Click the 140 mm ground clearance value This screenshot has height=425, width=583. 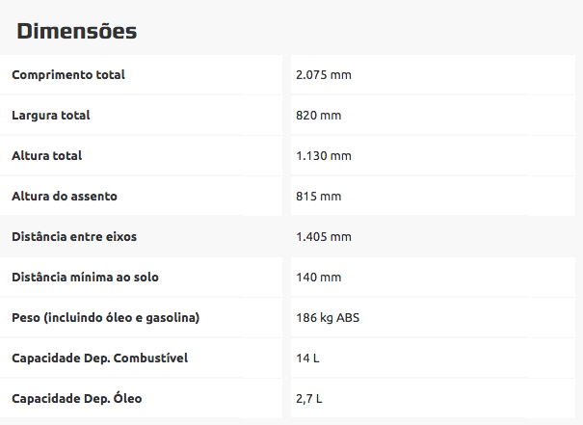319,277
